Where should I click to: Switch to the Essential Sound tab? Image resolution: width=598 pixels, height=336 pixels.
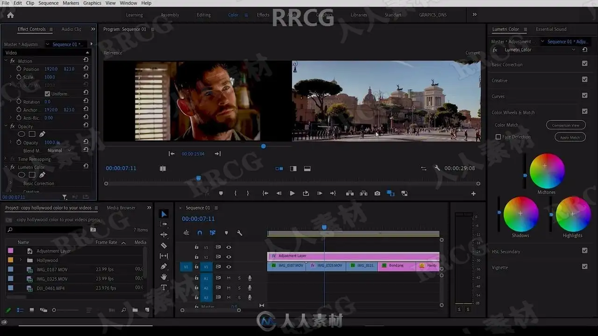click(x=551, y=29)
